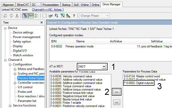Image resolution: width=172 pixels, height=108 pixels.
Task: Collapse the Channel A tree node
Action: pos(5,60)
